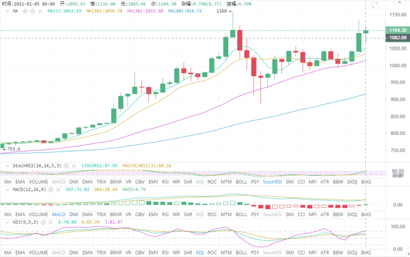
Task: Remove the MA indicator with its X
Action: point(40,12)
